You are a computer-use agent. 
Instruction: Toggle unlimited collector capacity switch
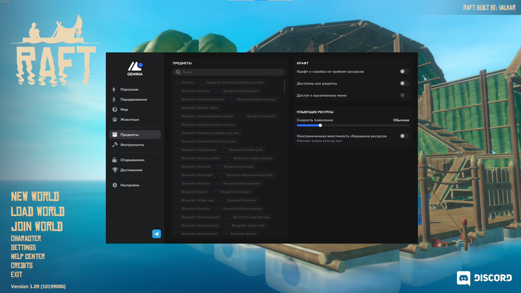(404, 136)
